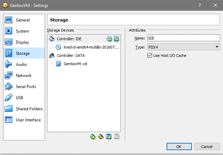Click the controller Name text field
223x155 pixels.
[x=184, y=38]
